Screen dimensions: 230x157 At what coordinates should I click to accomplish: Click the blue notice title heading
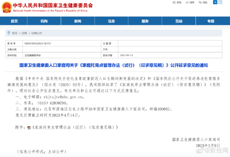coord(114,65)
